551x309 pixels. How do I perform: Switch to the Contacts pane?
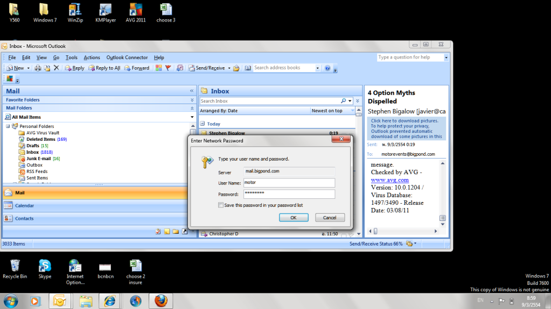(x=95, y=219)
